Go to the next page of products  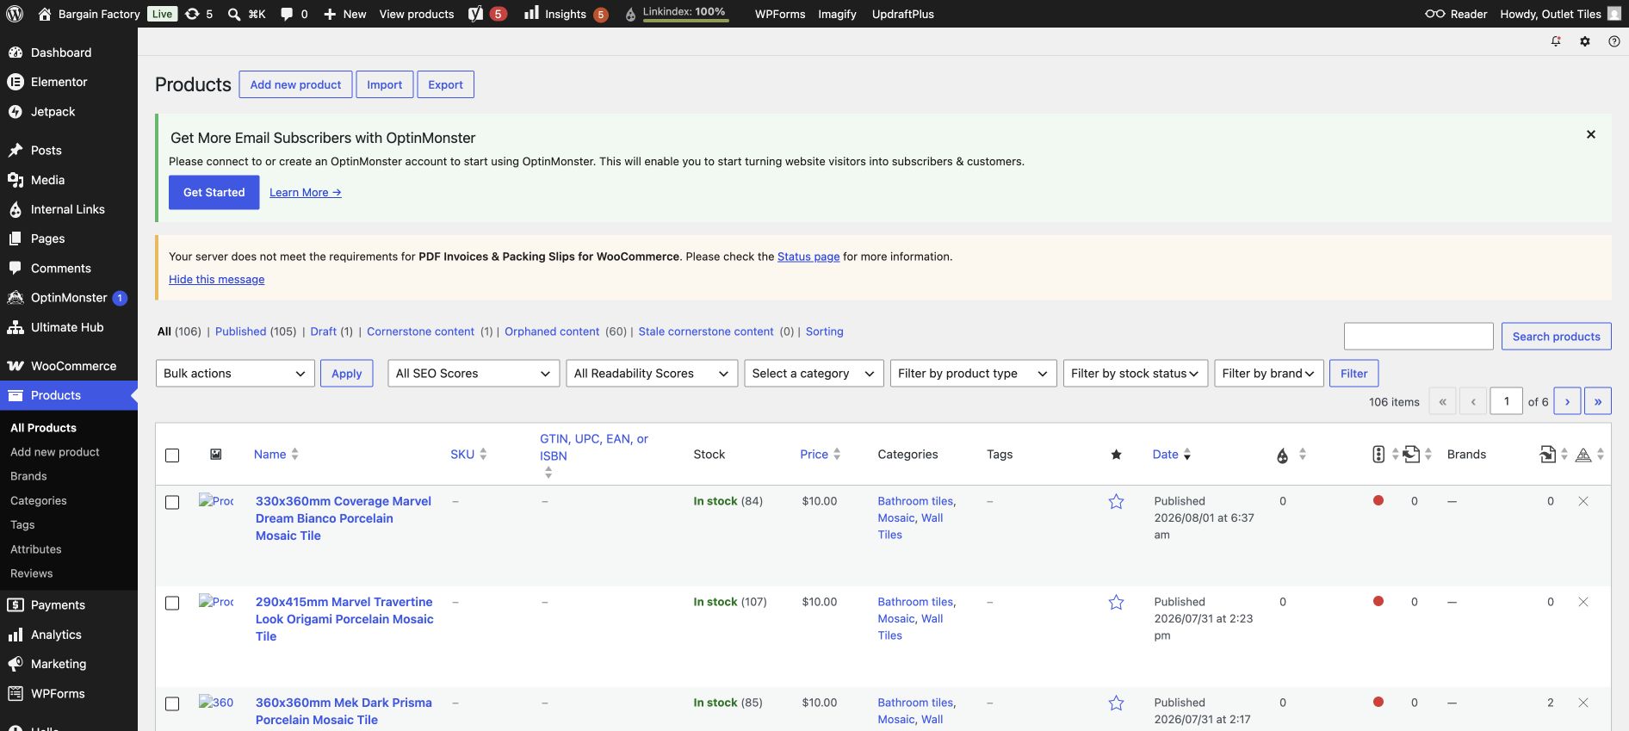pos(1567,401)
